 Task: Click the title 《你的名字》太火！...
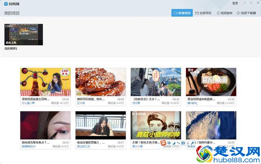click(x=146, y=99)
